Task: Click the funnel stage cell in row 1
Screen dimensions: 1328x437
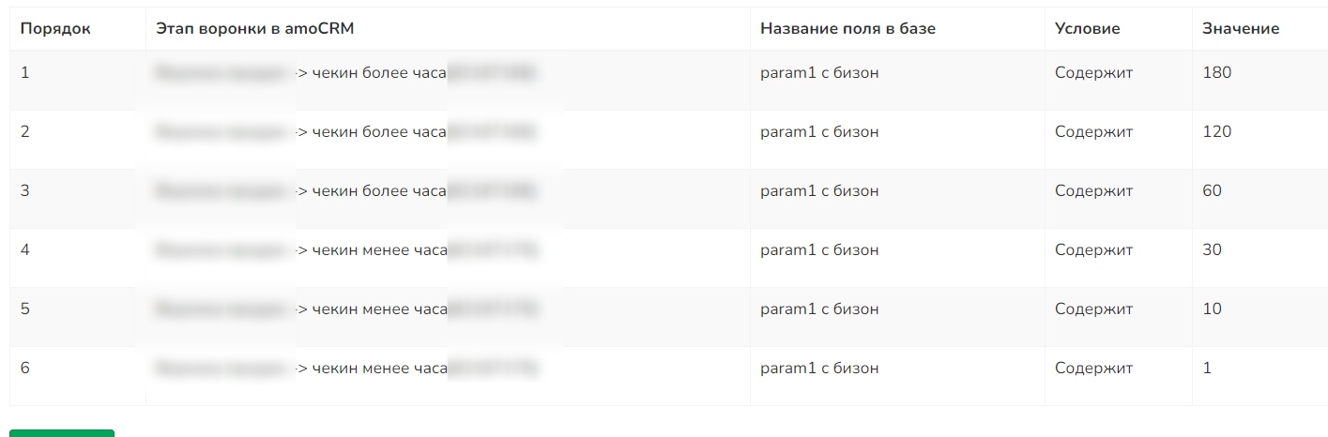Action: point(371,73)
